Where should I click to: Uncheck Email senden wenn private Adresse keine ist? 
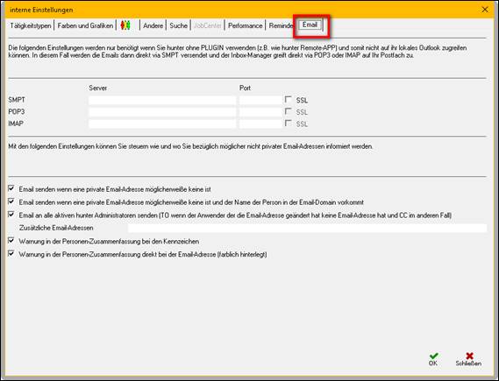tap(11, 188)
